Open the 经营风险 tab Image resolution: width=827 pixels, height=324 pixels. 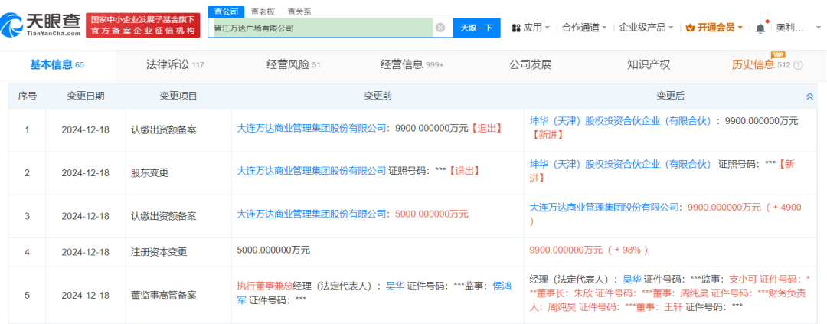click(x=287, y=64)
